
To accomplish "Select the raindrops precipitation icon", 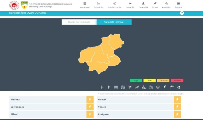I will 179,87.
